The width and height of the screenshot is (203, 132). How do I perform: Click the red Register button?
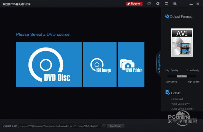point(134,4)
